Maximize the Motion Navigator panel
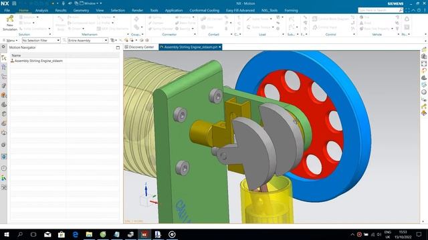The height and width of the screenshot is (240, 428). point(118,47)
